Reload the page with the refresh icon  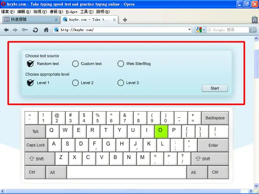[x=35, y=30]
